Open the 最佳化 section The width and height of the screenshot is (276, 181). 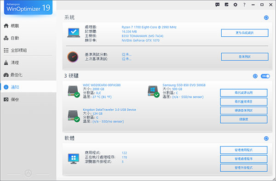pyautogui.click(x=28, y=75)
